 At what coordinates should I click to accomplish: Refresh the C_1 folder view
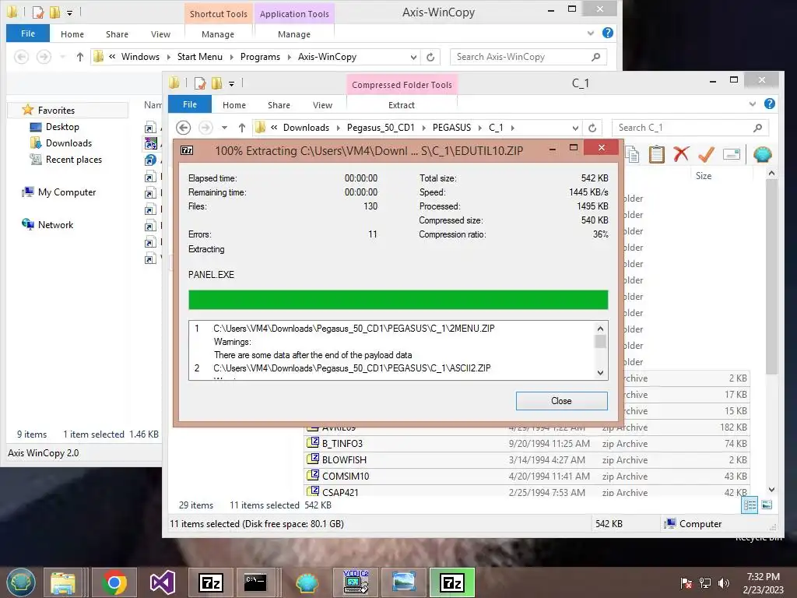[592, 128]
